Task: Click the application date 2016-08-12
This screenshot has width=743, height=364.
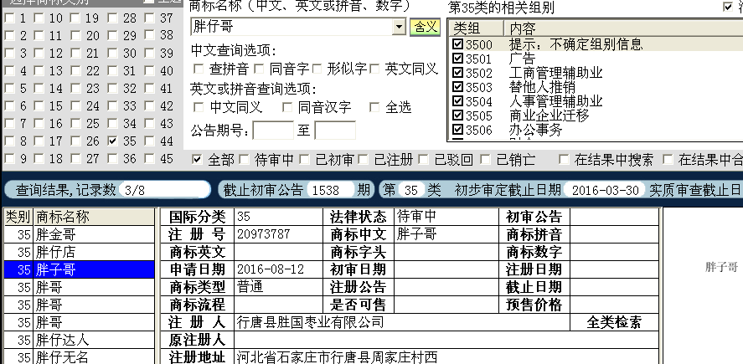Action: pyautogui.click(x=270, y=269)
